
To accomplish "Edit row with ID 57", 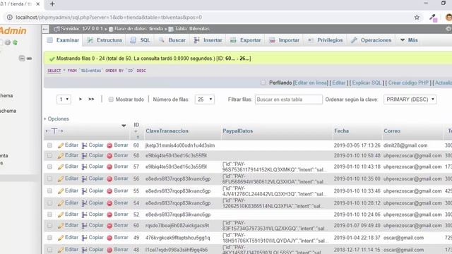I will point(68,167).
